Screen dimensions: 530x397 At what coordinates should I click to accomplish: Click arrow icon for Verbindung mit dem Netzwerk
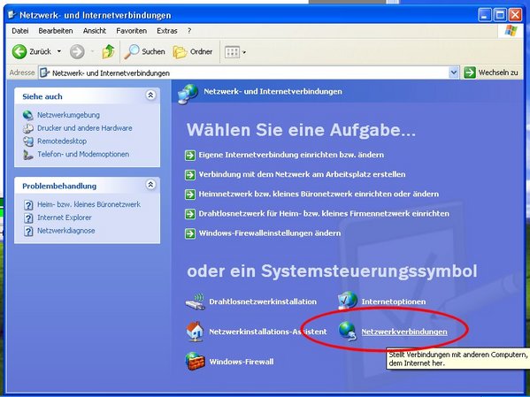tap(190, 175)
